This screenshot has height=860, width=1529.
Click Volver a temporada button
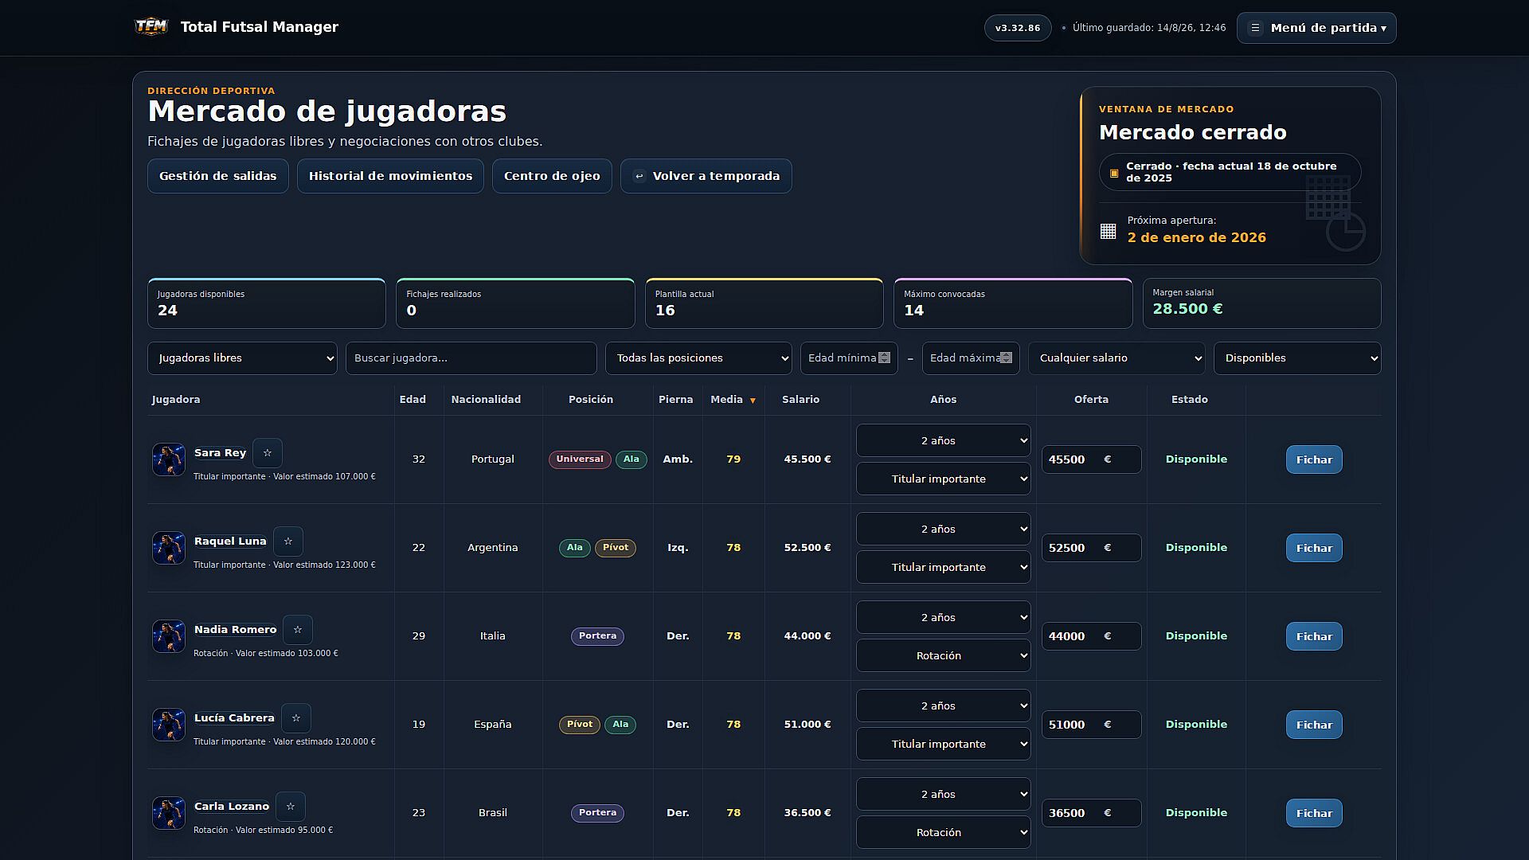(x=706, y=176)
